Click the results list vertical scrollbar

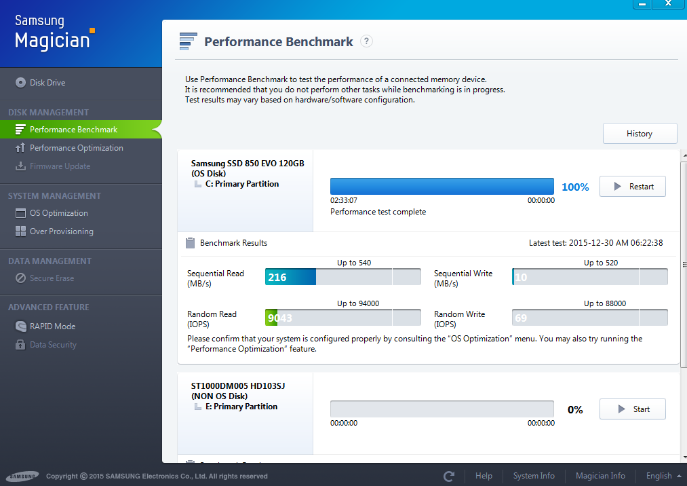684,265
